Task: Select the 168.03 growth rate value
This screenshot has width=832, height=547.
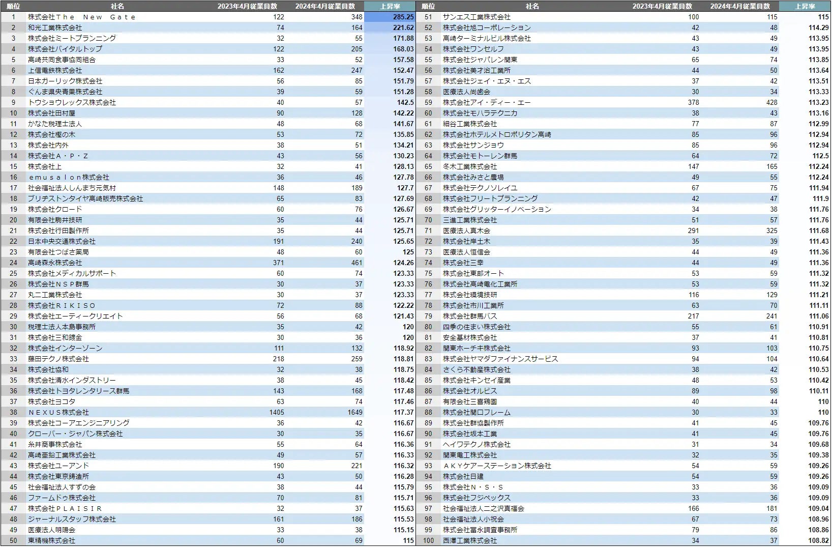Action: (x=403, y=49)
